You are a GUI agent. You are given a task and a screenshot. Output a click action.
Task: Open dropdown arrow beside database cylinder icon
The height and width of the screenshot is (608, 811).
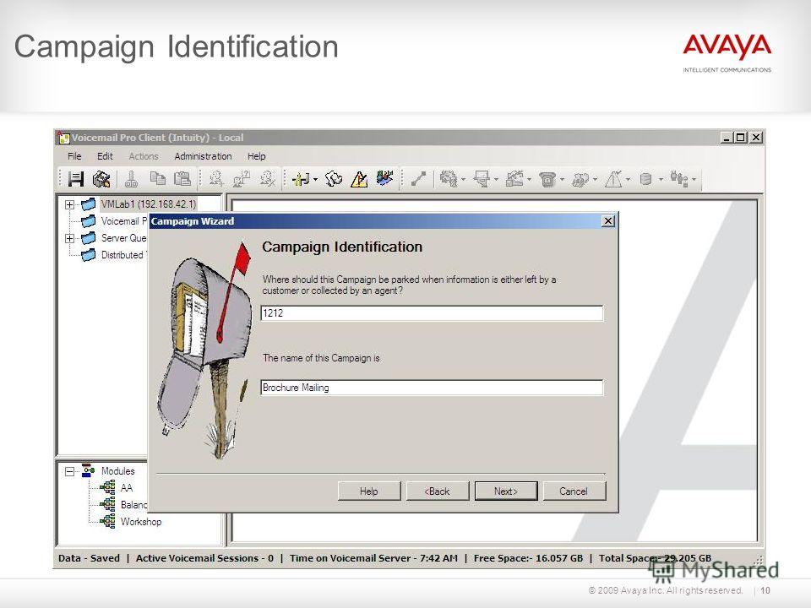(x=661, y=180)
